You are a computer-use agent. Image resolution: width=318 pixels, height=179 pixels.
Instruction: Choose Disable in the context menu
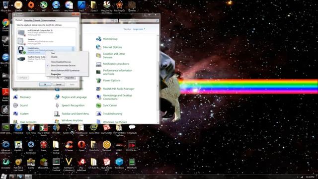[x=54, y=57]
